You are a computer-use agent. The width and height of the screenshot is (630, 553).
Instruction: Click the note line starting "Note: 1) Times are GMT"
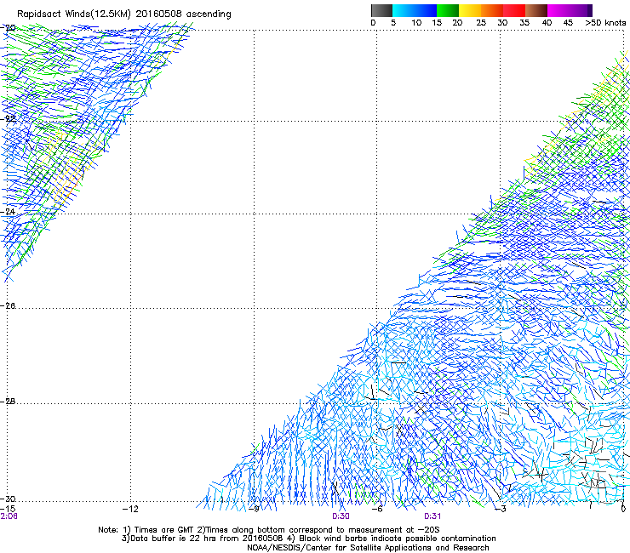point(269,530)
